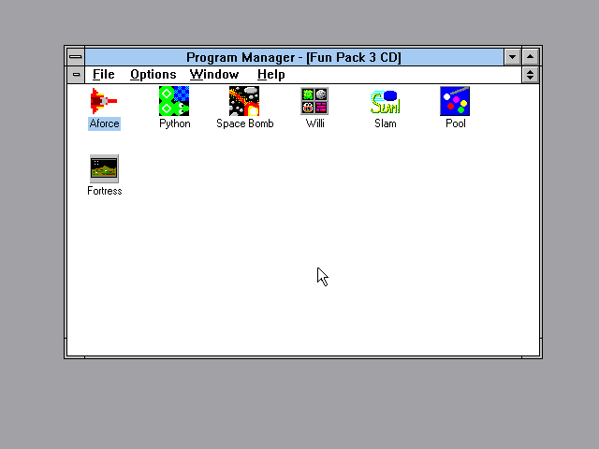Open the File menu
The image size is (599, 449).
(103, 75)
